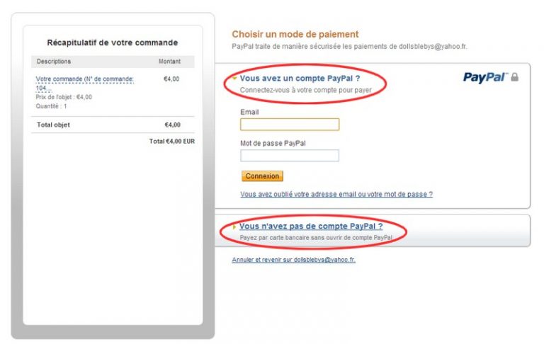Click 'Annuler et revenir sur dollsblebys@yahoo.fr' link
This screenshot has height=344, width=544.
coord(293,260)
